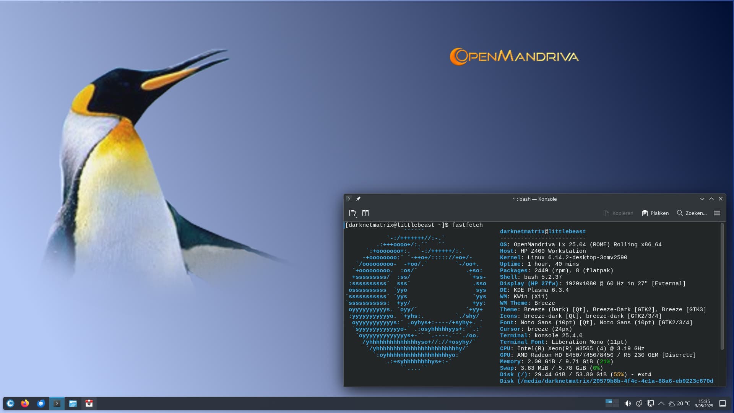The width and height of the screenshot is (734, 413).
Task: Open the Dolphin file manager icon
Action: pos(73,403)
